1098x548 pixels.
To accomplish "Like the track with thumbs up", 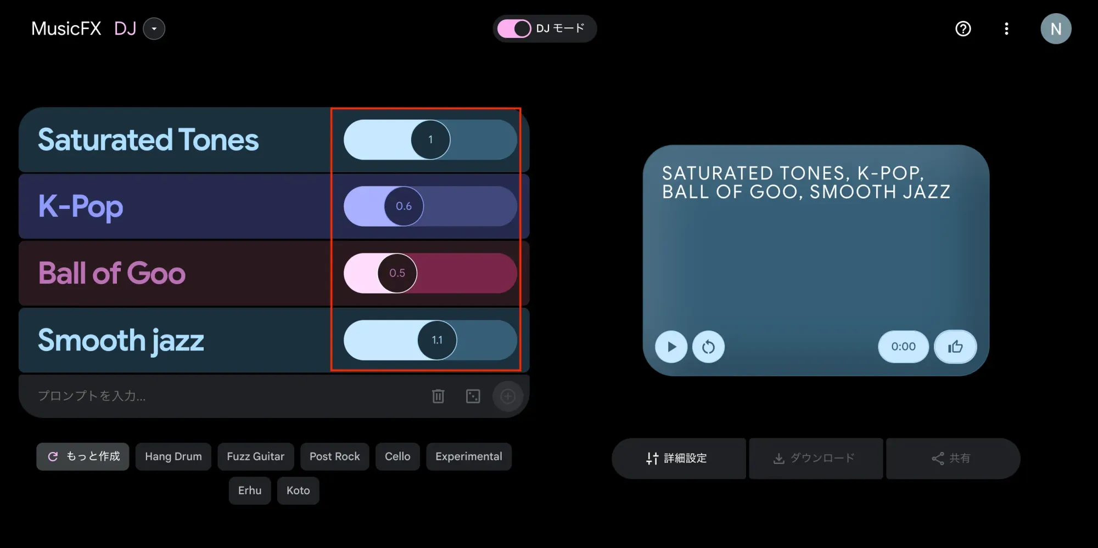I will click(x=955, y=347).
